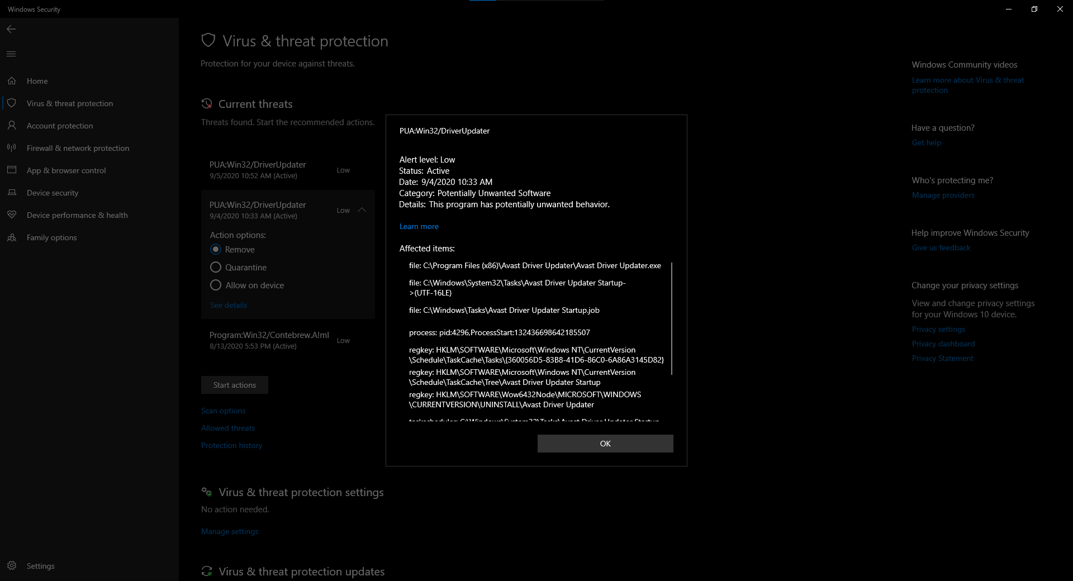
Task: Click the Current threats history icon
Action: click(x=207, y=103)
